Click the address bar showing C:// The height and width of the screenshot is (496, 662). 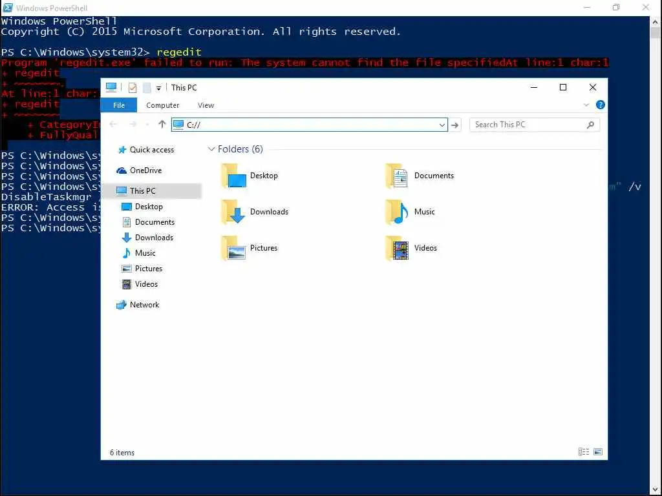tap(309, 125)
